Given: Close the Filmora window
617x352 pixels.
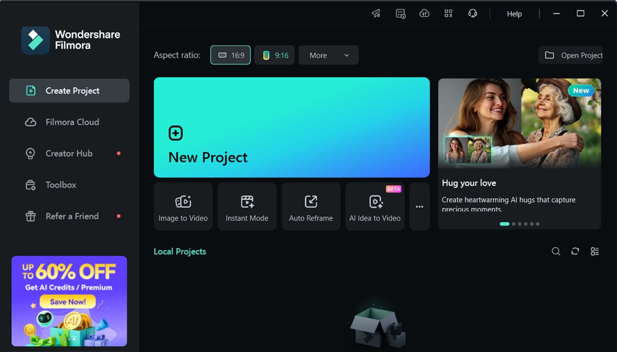Looking at the screenshot, I should [605, 13].
